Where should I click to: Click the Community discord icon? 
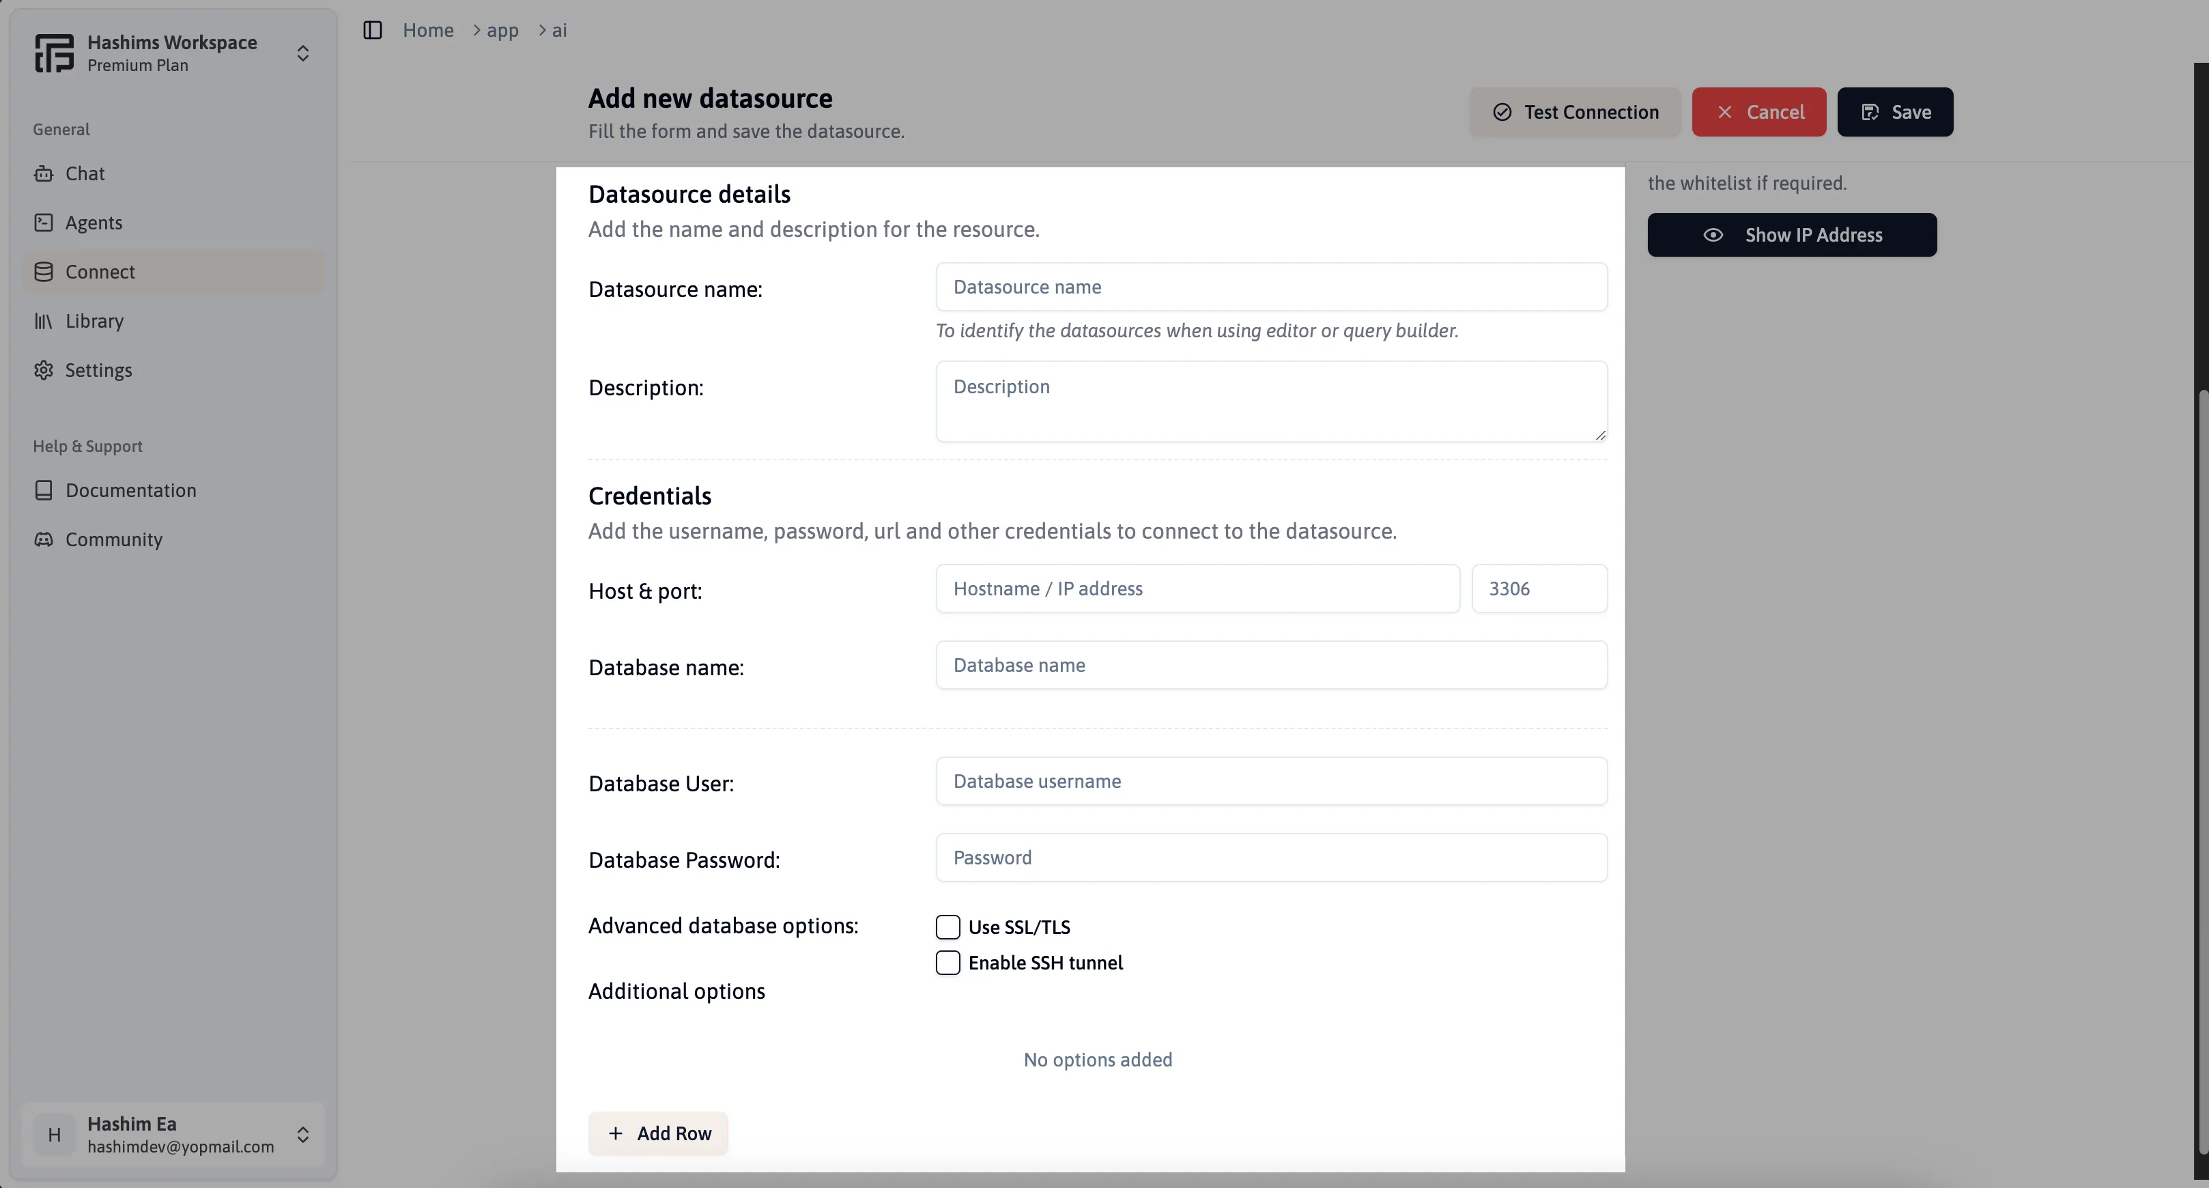[43, 539]
